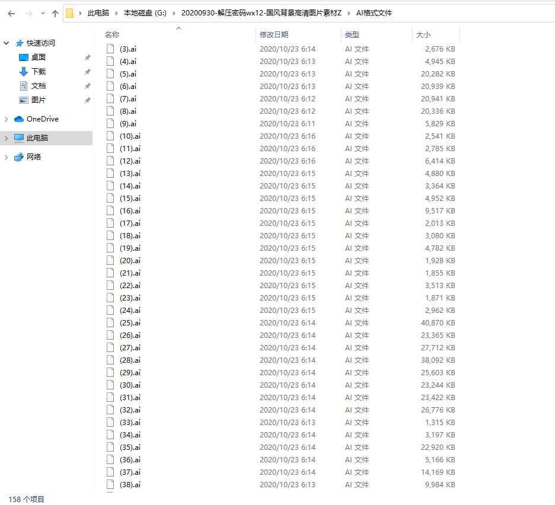Image resolution: width=555 pixels, height=505 pixels.
Task: Select file icon of (9).ai
Action: coord(110,123)
